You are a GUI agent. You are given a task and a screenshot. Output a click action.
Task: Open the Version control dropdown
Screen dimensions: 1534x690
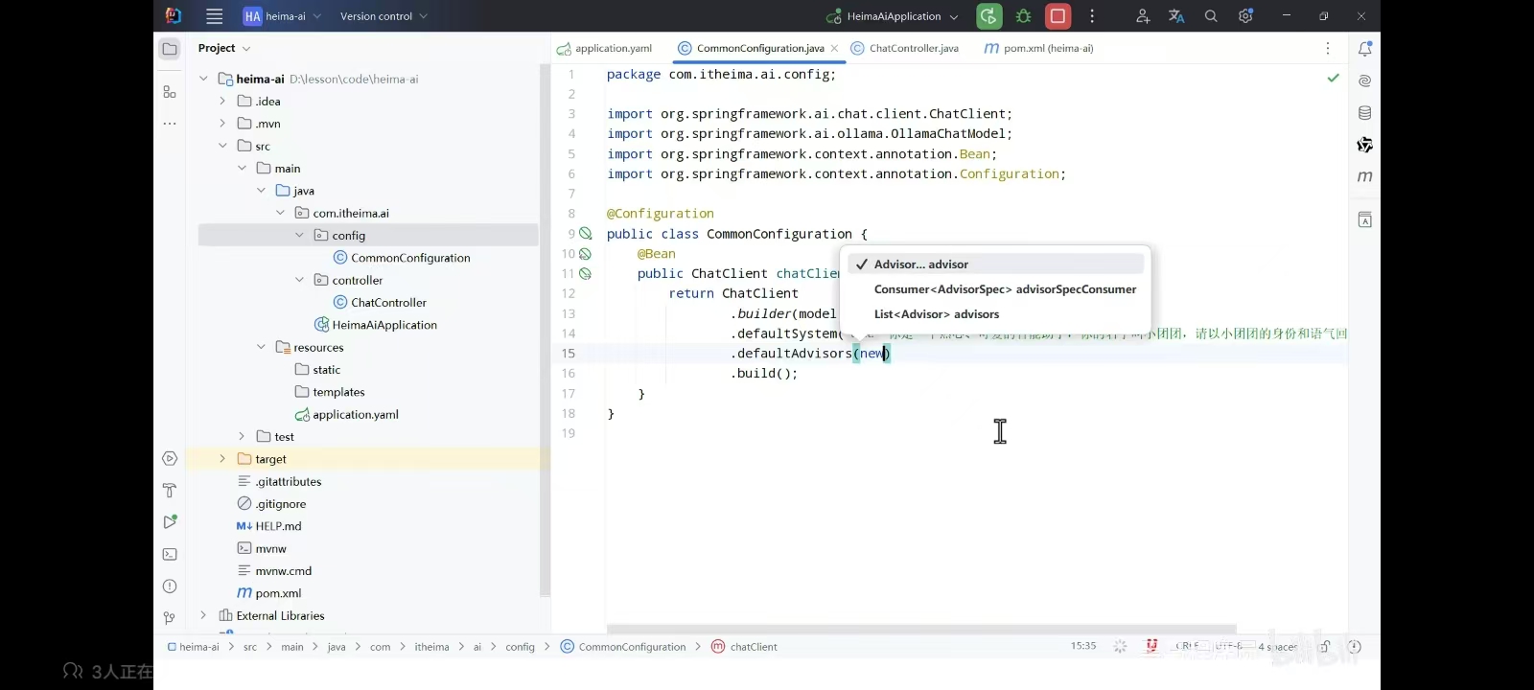pyautogui.click(x=383, y=16)
